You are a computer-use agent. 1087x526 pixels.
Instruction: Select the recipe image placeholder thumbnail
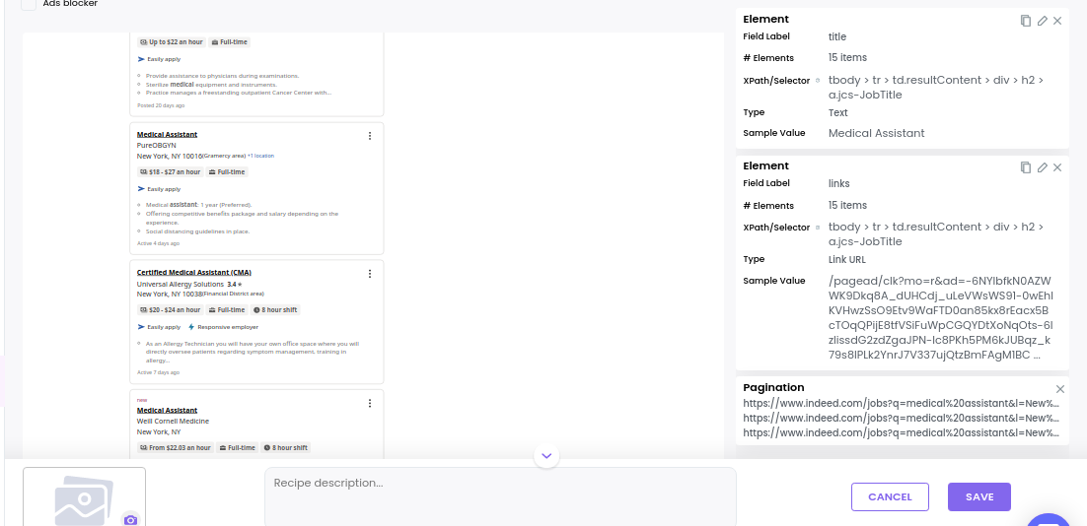pyautogui.click(x=84, y=496)
